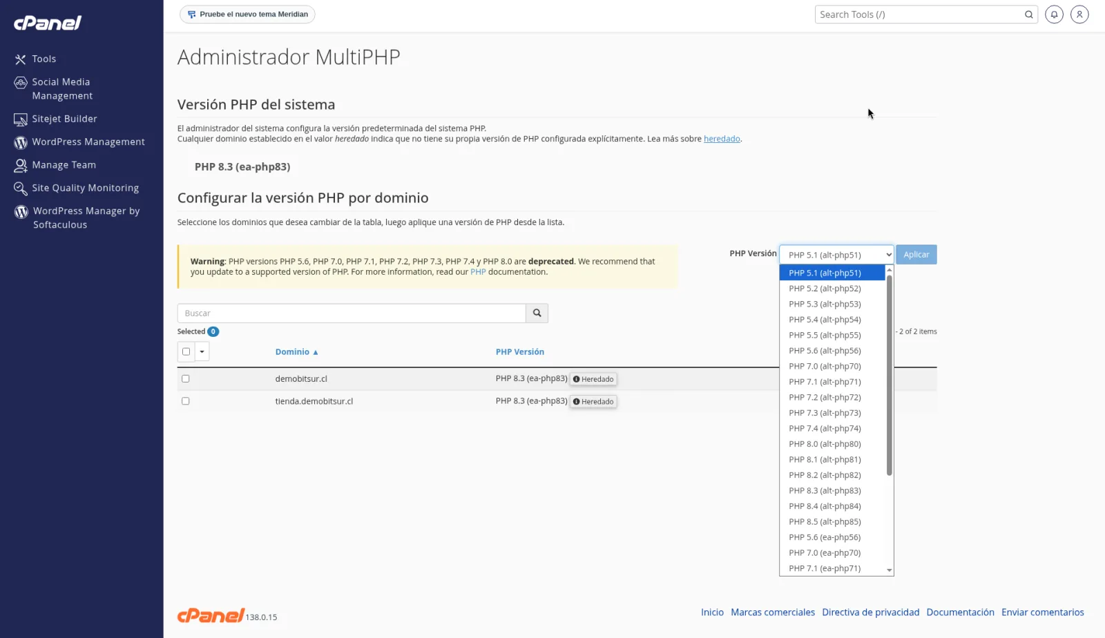The height and width of the screenshot is (638, 1105).
Task: Check the demobitsur.cl row checkbox
Action: pos(185,379)
